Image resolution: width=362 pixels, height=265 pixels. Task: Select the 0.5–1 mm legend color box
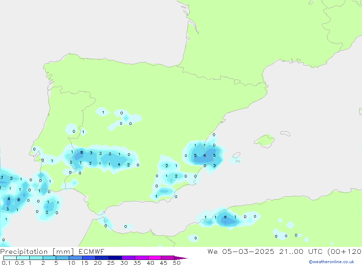23,258
